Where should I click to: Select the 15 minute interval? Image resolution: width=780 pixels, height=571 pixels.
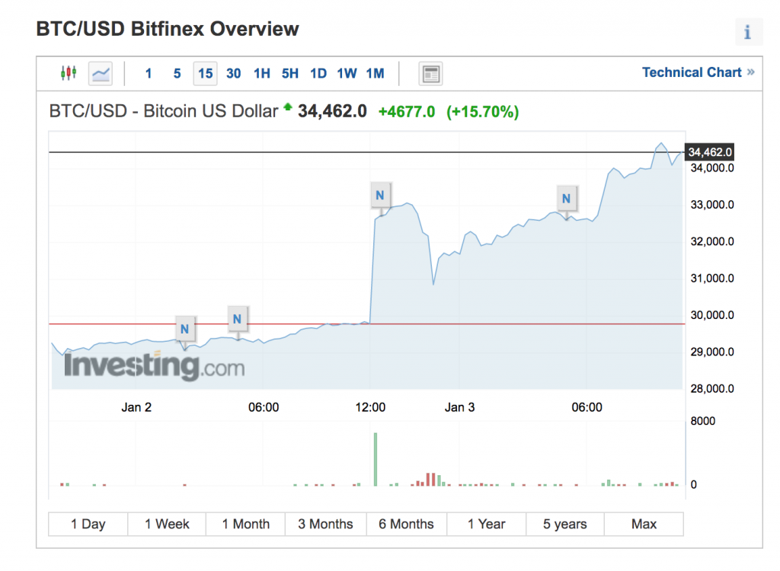coord(206,74)
